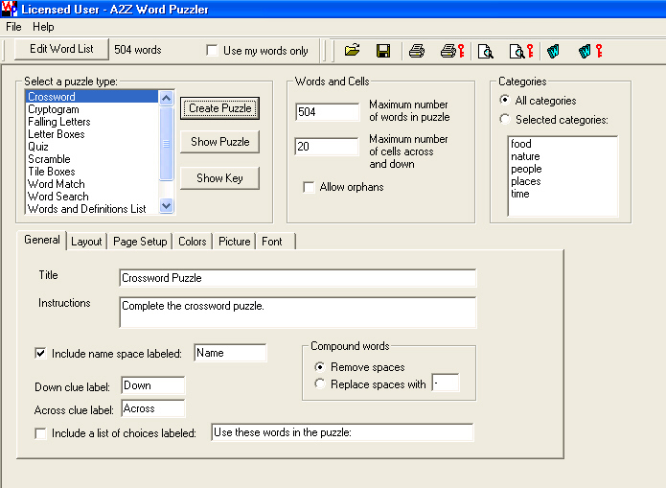The width and height of the screenshot is (666, 488).
Task: Switch to the Picture tab
Action: click(x=234, y=242)
